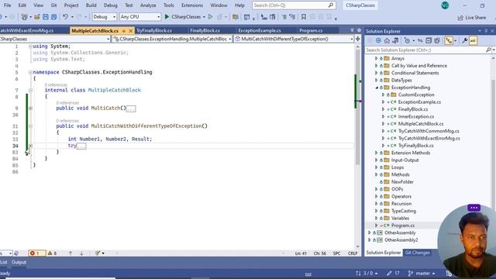496x279 pixels.
Task: Open the Analyze menu
Action: tap(148, 5)
